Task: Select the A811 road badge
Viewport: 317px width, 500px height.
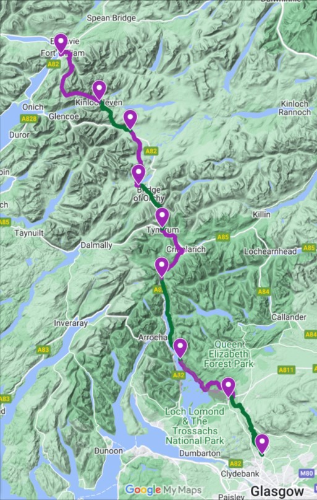Action: click(287, 370)
